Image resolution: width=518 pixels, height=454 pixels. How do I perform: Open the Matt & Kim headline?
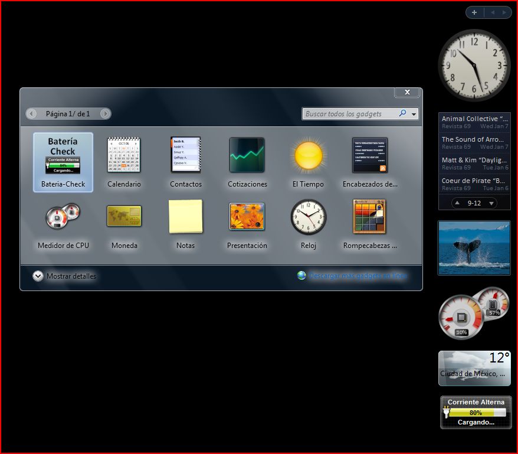pos(475,164)
